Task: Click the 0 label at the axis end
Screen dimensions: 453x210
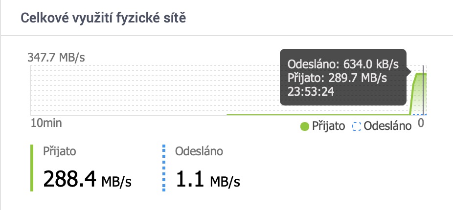Action: tap(420, 123)
